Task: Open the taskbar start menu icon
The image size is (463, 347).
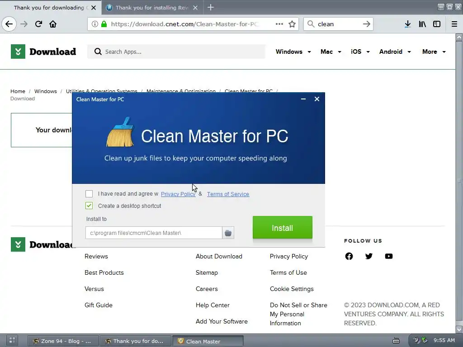Action: click(12, 340)
